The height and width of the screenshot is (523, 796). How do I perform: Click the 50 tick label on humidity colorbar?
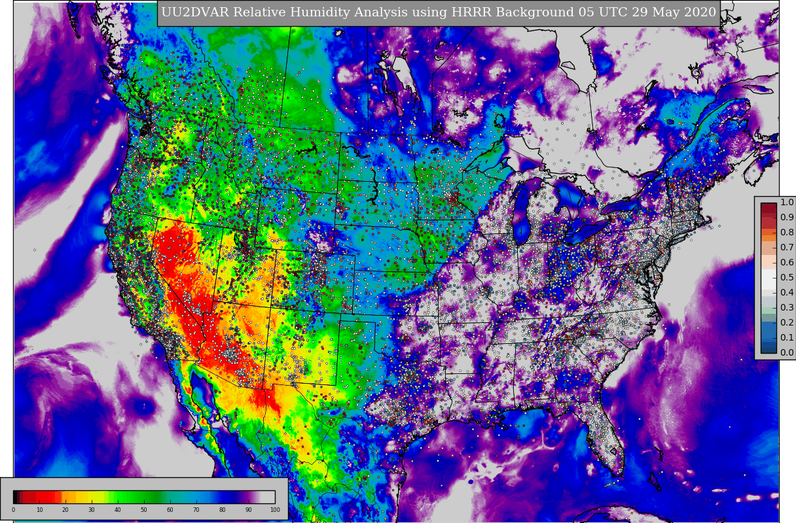144,510
